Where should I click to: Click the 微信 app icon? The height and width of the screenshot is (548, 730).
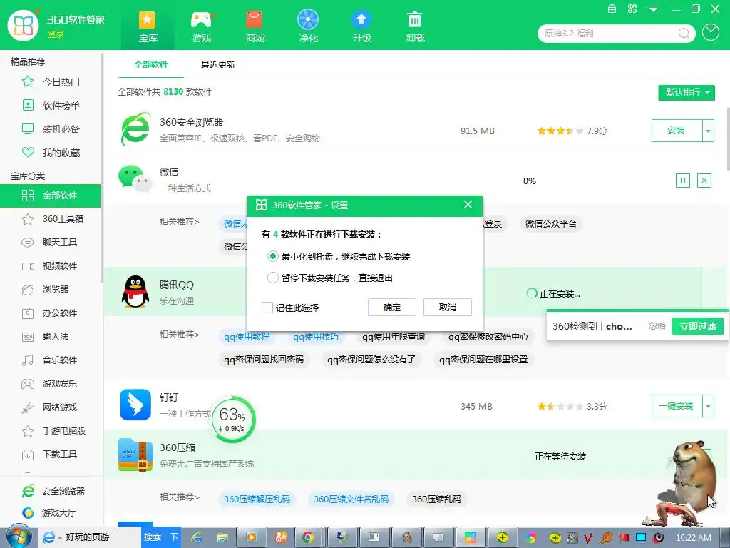(x=135, y=179)
